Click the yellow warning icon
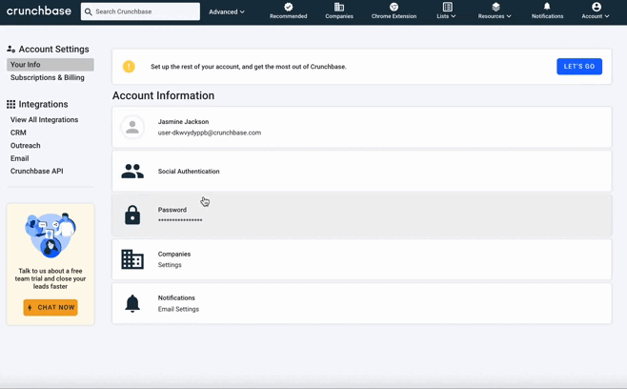This screenshot has width=627, height=389. pyautogui.click(x=129, y=67)
